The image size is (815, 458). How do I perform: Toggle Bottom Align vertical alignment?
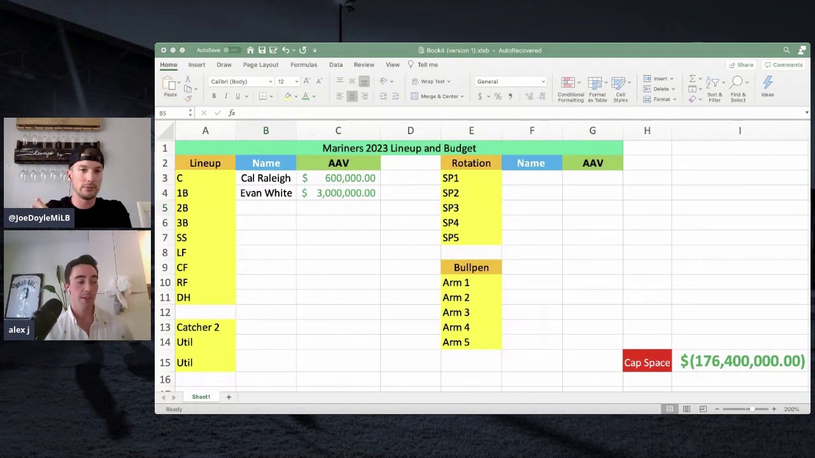coord(364,81)
